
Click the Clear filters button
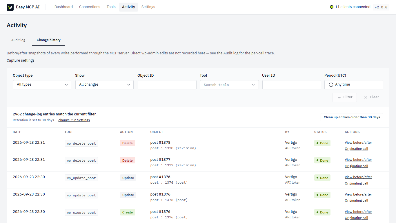coord(371,97)
